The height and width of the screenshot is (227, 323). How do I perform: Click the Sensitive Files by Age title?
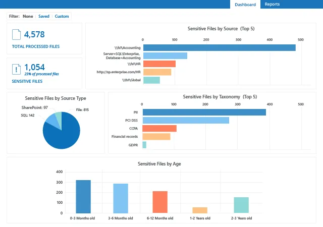click(159, 164)
